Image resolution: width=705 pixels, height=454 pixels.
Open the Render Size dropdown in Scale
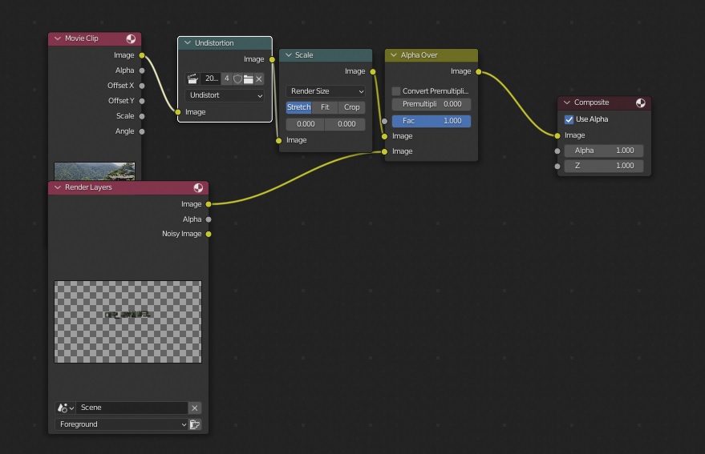[x=326, y=91]
